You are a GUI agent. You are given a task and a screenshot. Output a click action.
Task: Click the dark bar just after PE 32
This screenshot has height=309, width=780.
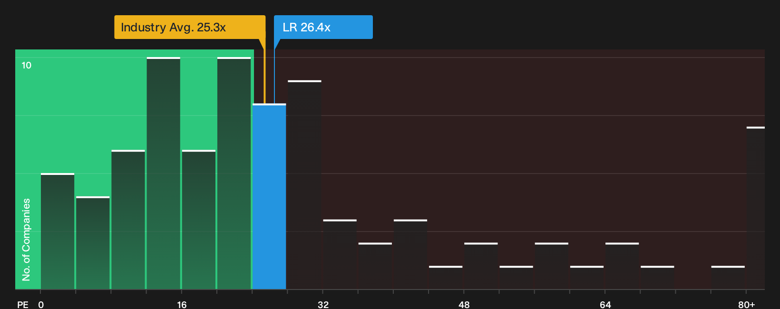pyautogui.click(x=340, y=254)
